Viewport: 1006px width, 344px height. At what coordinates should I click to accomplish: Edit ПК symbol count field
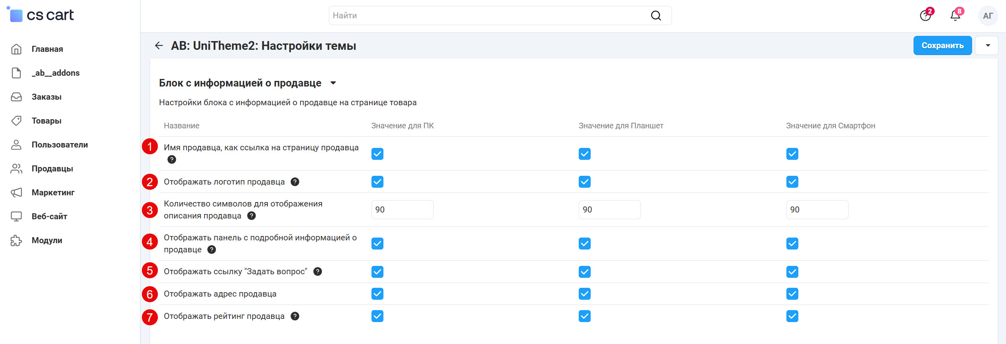(402, 210)
